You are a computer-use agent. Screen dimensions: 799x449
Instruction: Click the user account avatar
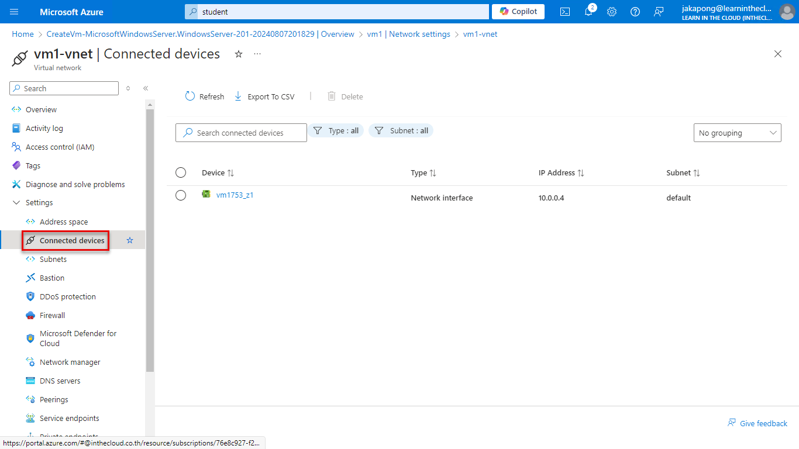(787, 12)
